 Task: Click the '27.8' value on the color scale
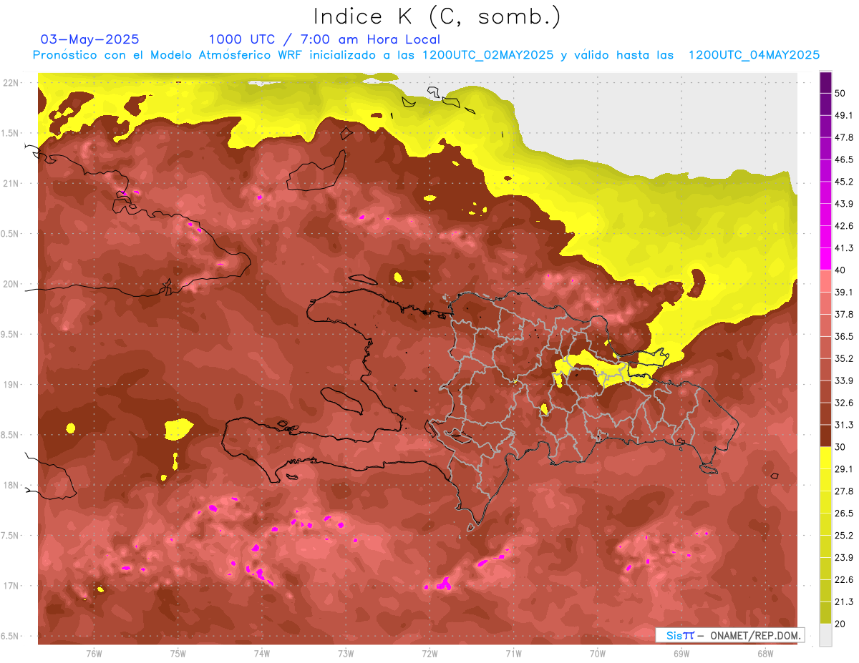point(844,491)
